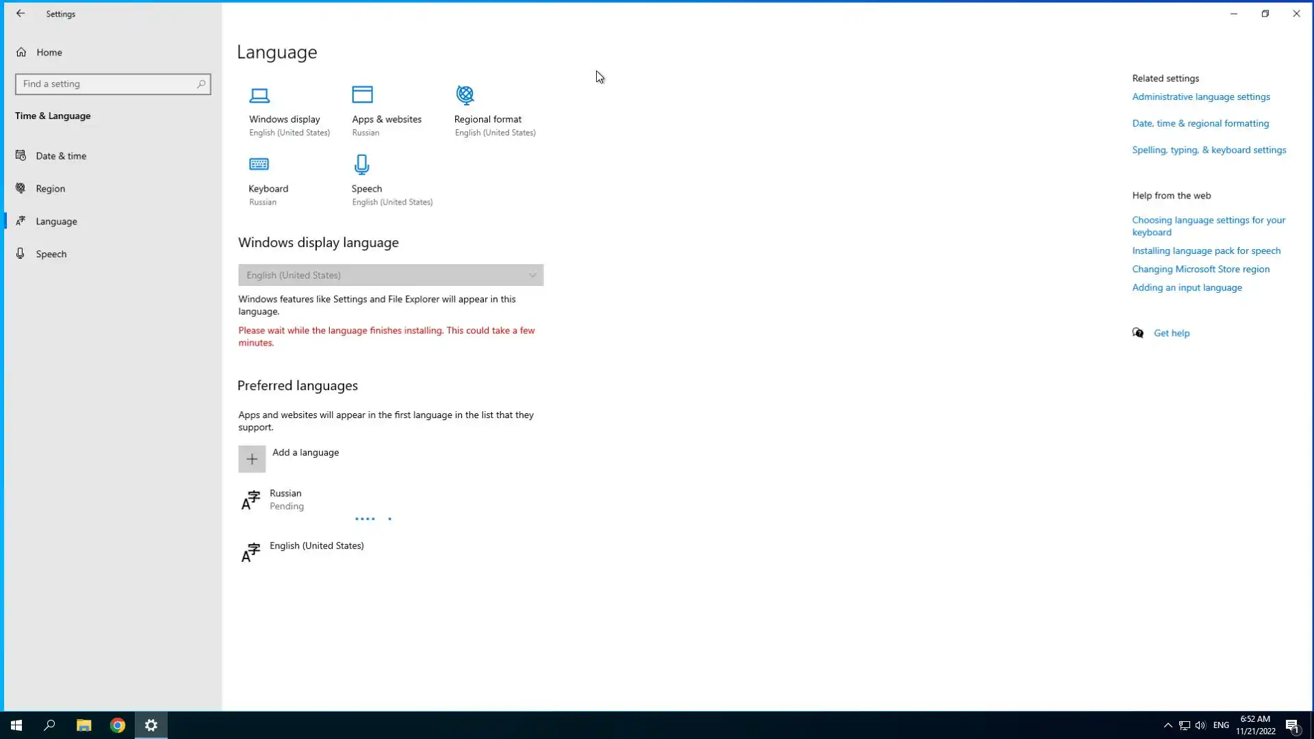
Task: Click the Regional format globe icon
Action: click(465, 94)
